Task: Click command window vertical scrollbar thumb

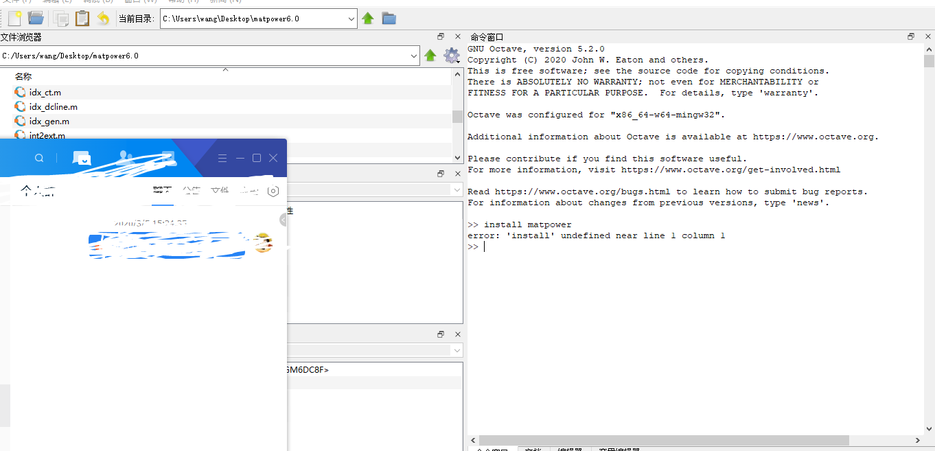Action: coord(929,61)
